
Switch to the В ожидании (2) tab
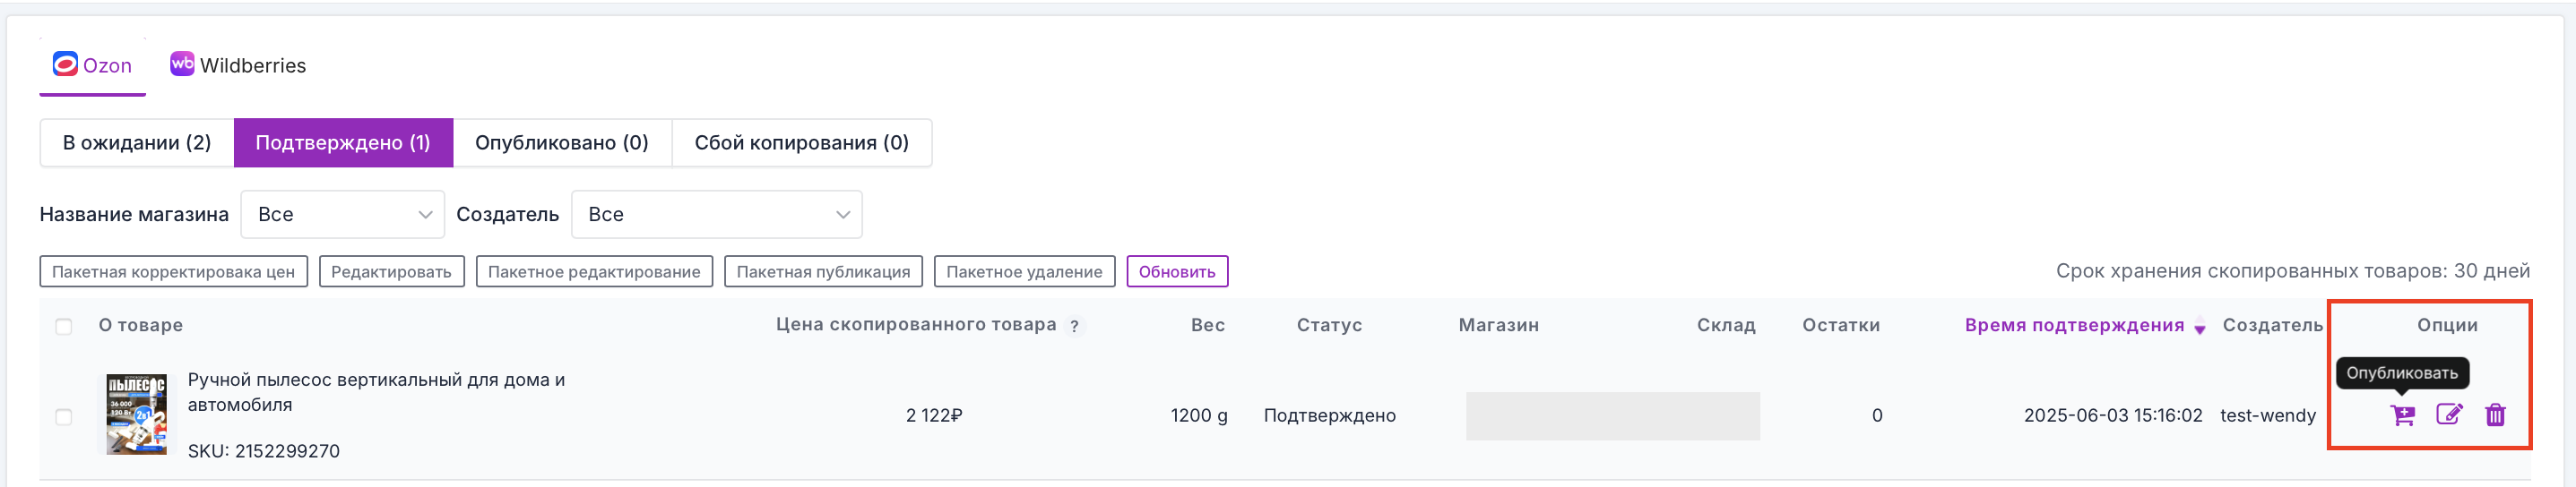(137, 142)
